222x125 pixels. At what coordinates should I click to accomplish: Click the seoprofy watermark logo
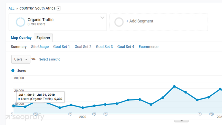point(25,118)
